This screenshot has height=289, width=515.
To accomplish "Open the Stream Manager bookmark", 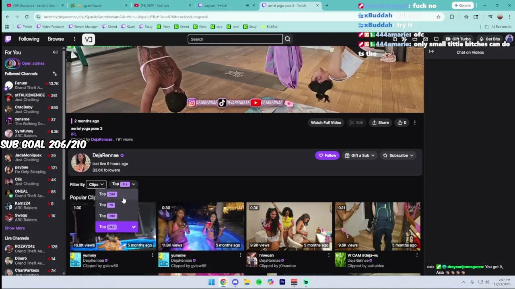I will [83, 26].
